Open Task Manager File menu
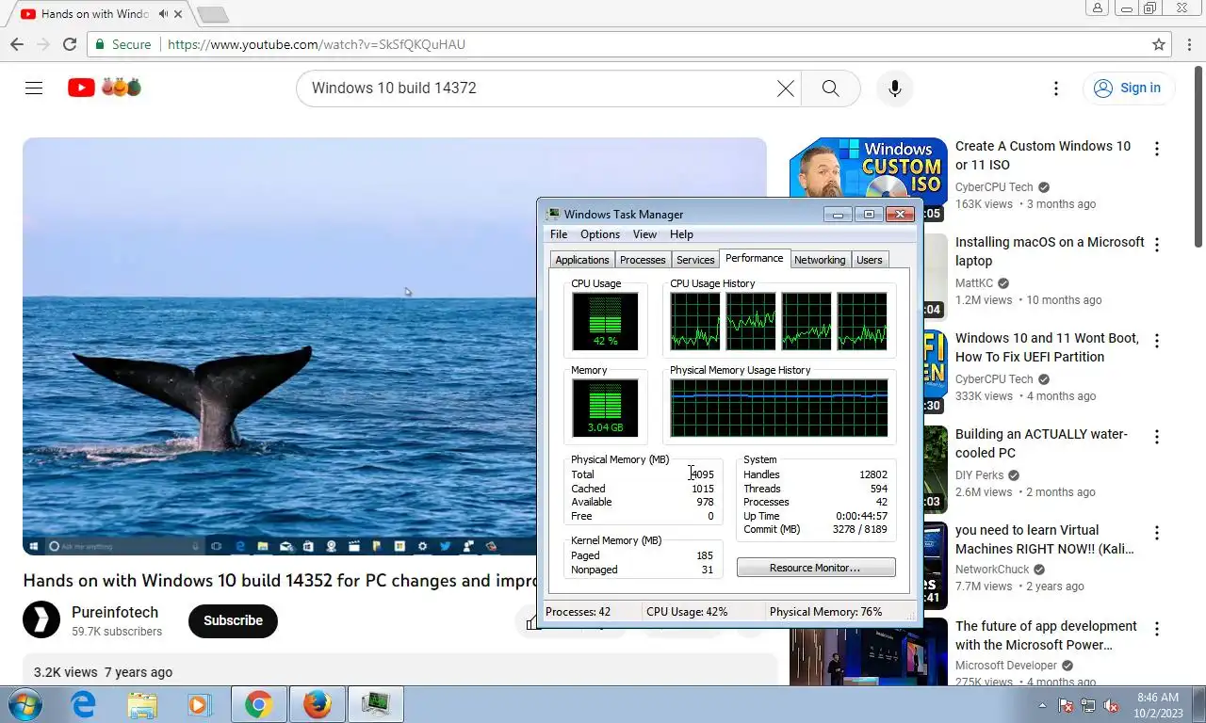The image size is (1206, 723). 559,234
